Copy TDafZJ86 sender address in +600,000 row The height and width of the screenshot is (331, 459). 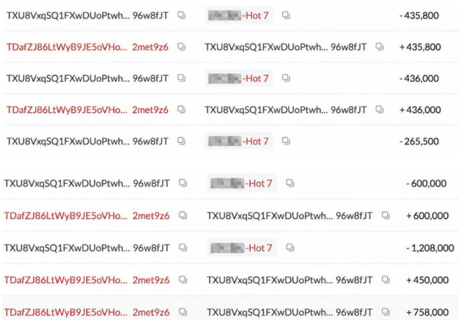[183, 215]
